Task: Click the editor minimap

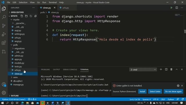Action: (179, 15)
